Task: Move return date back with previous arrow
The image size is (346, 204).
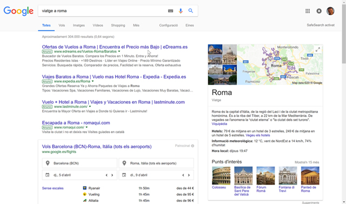Action: click(183, 175)
